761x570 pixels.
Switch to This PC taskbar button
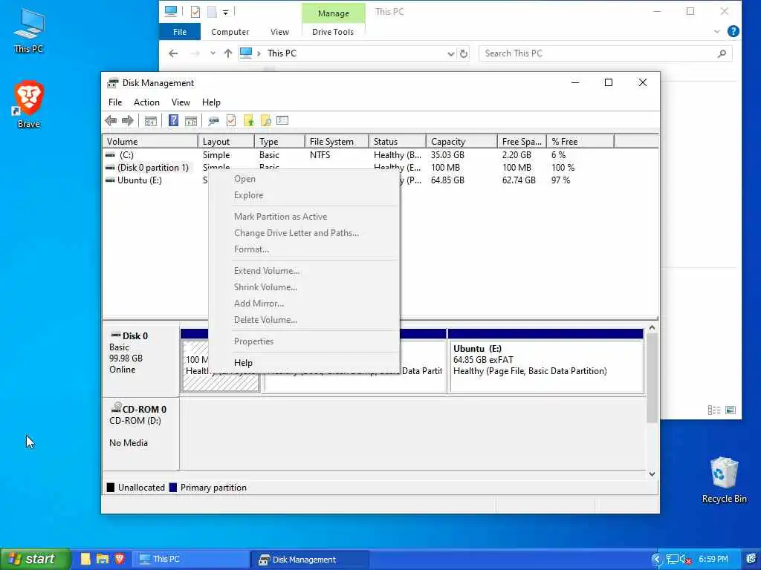coord(191,560)
